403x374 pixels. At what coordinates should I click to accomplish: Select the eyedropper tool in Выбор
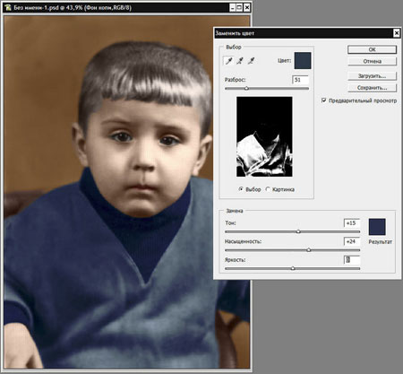pos(229,61)
